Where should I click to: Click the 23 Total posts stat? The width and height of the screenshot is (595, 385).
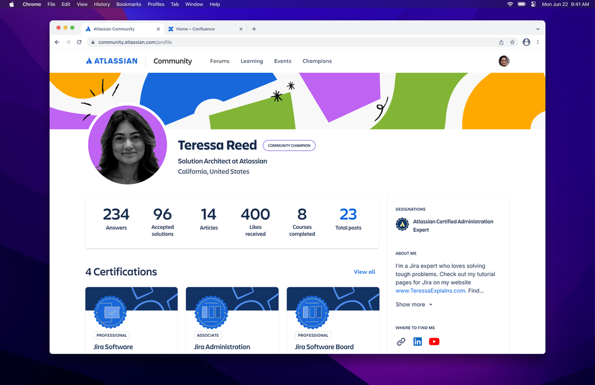tap(348, 219)
